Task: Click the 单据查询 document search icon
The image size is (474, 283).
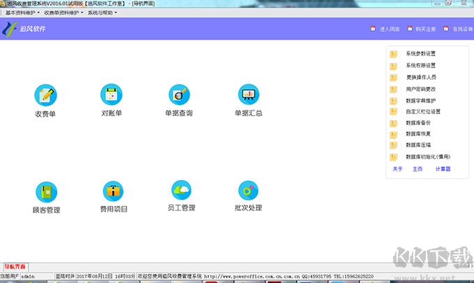Action: click(x=178, y=94)
